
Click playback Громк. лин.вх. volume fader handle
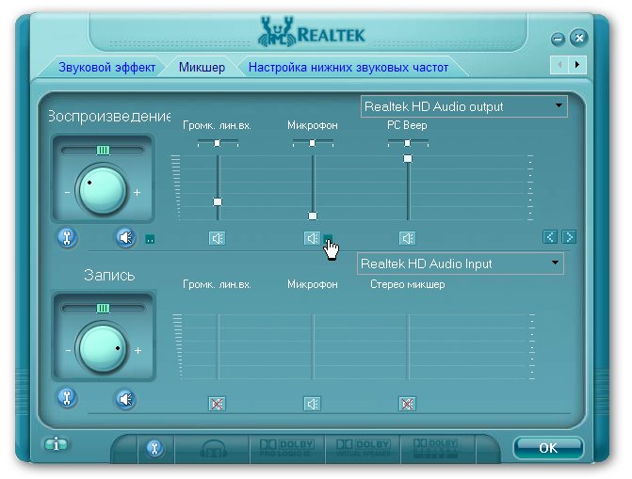tap(218, 201)
